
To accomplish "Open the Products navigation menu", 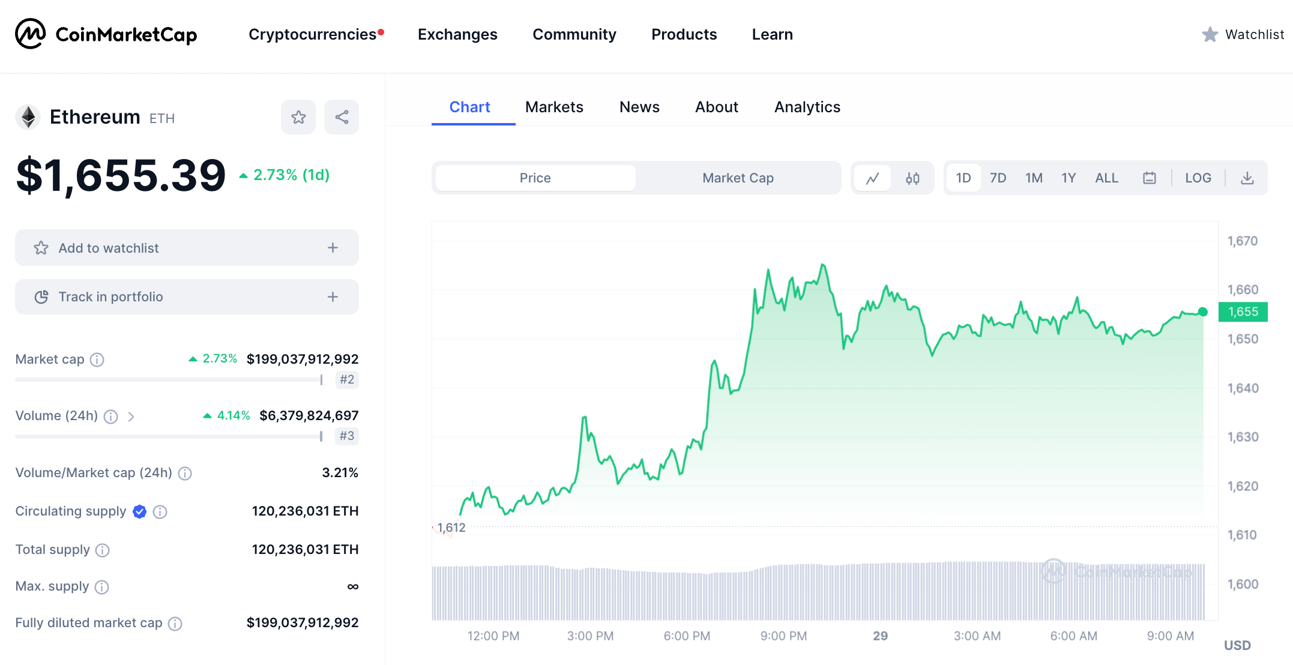I will [x=684, y=35].
